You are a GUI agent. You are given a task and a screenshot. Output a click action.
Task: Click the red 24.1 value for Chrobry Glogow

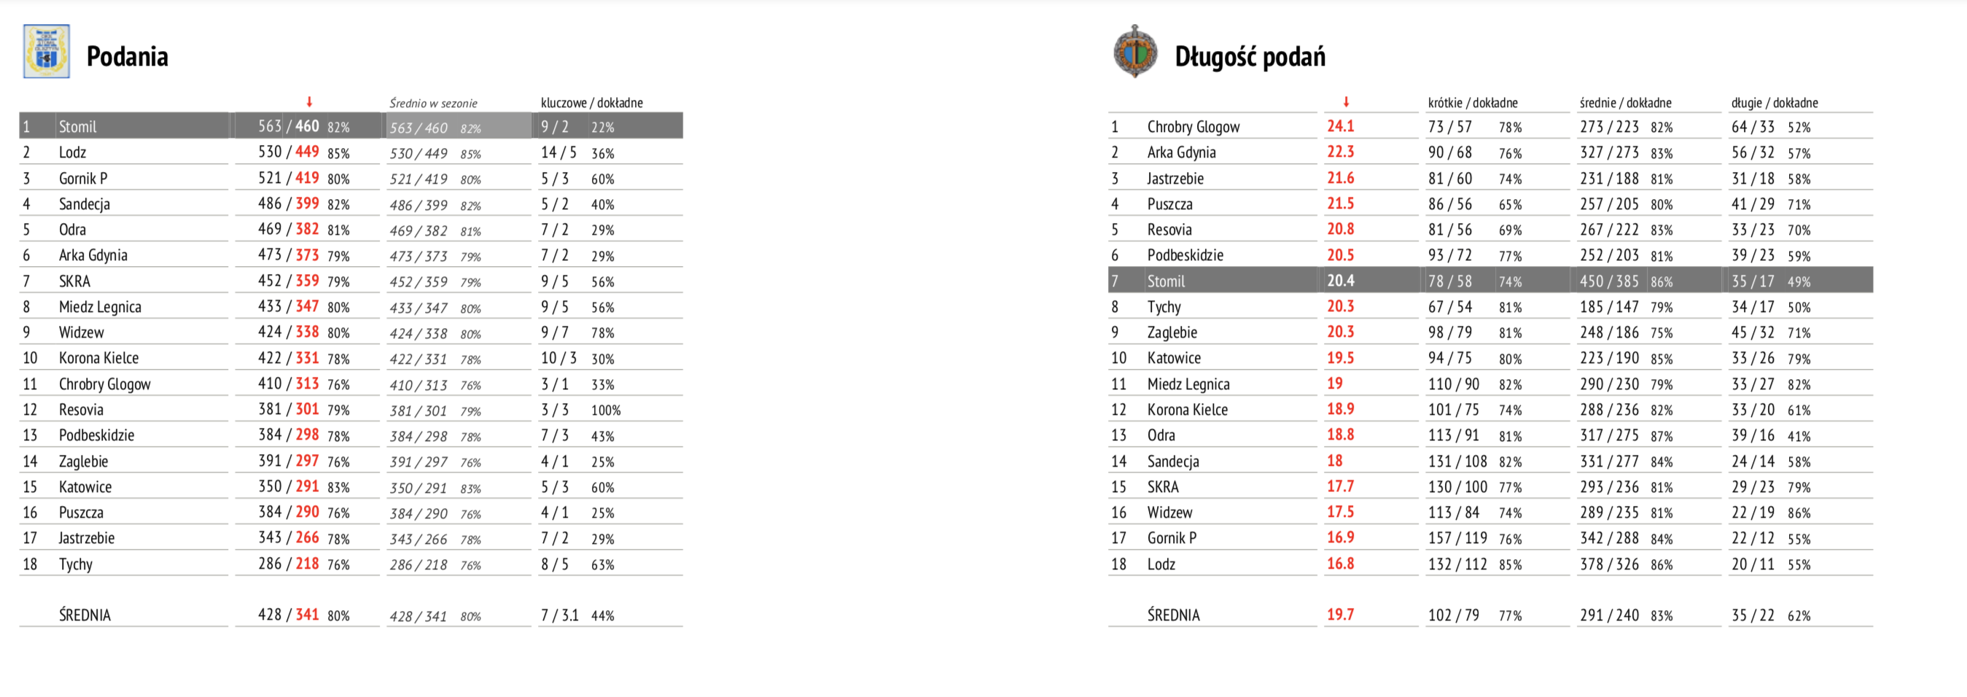point(1340,126)
